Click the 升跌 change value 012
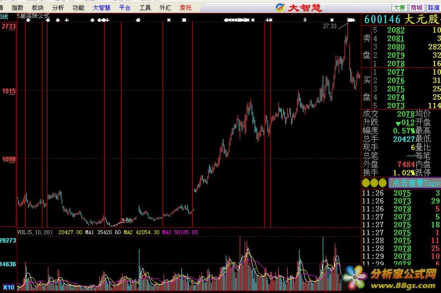441x293 pixels. point(408,123)
